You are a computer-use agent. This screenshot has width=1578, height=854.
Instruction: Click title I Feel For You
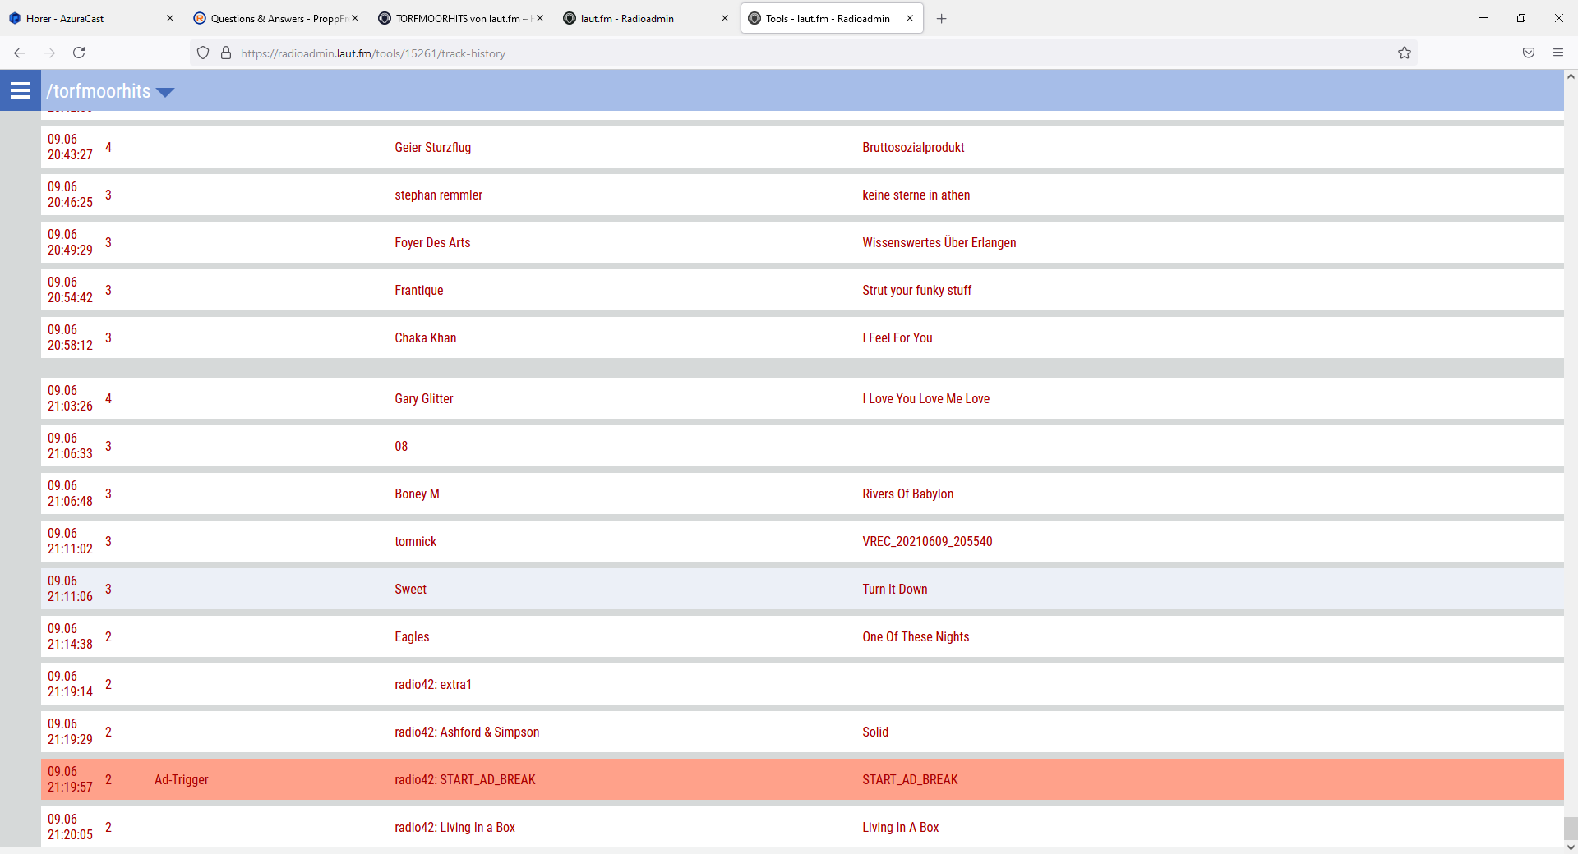[897, 338]
